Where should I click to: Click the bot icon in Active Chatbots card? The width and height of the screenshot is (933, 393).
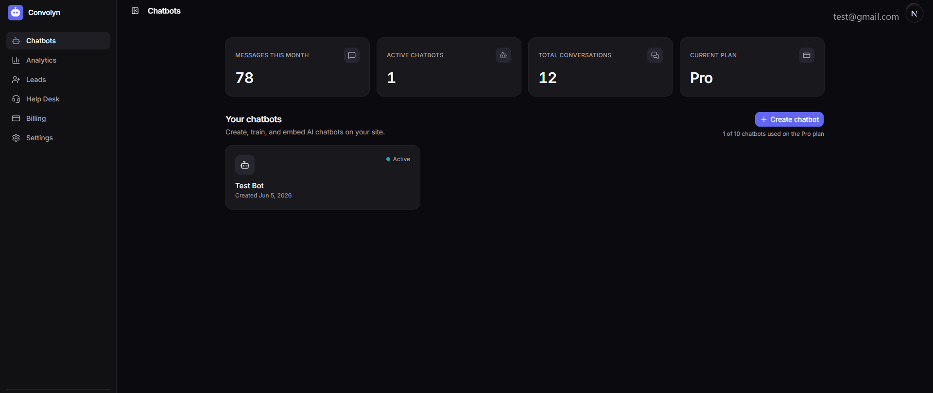tap(503, 55)
